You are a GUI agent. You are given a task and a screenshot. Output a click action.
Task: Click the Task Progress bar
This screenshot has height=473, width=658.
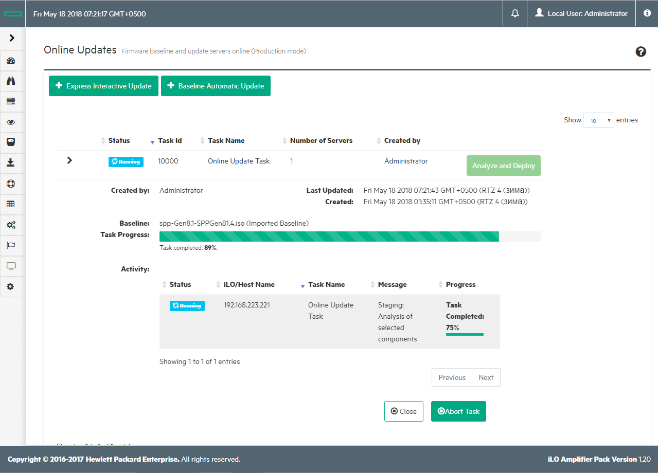pos(350,236)
